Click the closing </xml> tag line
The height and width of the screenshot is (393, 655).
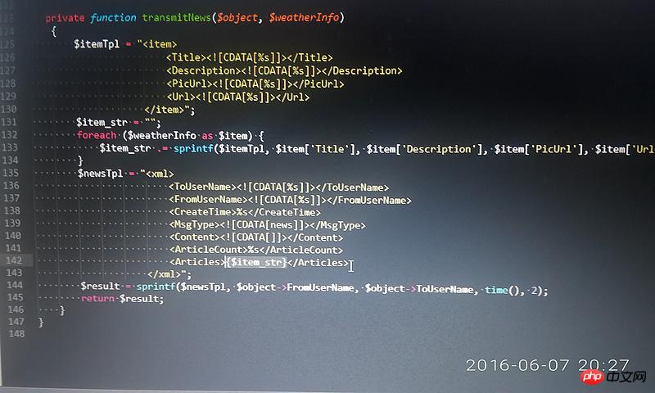pyautogui.click(x=169, y=275)
